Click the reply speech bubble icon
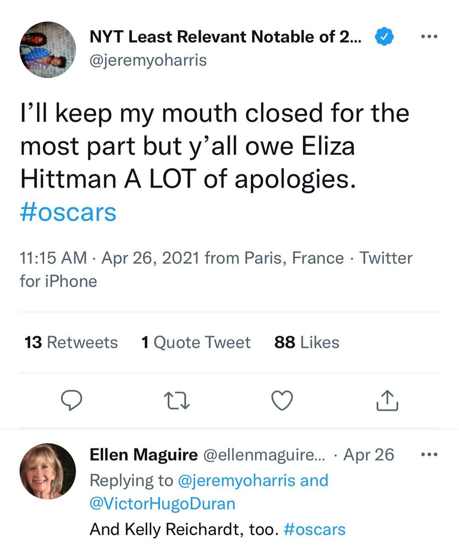Viewport: 459px width, 546px height. click(x=71, y=400)
